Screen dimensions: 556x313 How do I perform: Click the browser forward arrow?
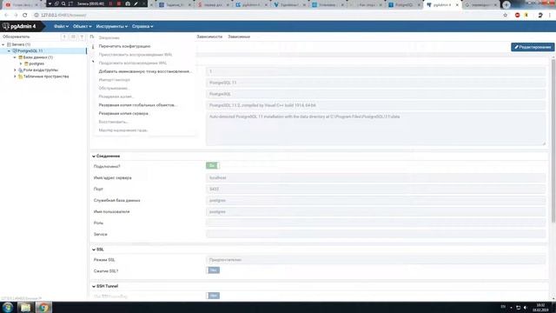pos(16,16)
